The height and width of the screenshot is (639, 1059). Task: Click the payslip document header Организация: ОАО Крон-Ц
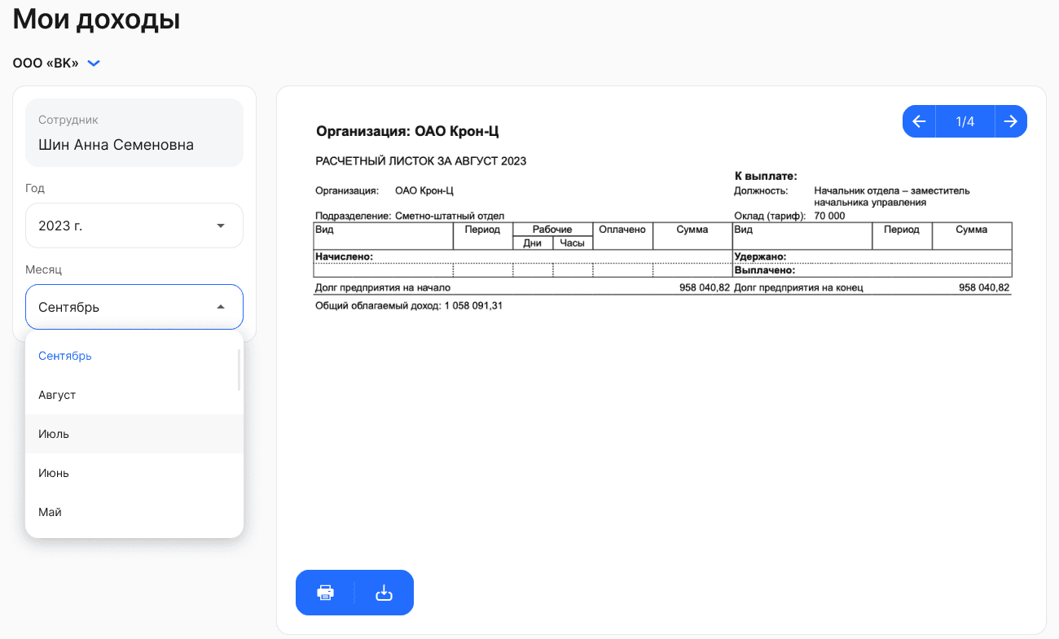tap(413, 131)
